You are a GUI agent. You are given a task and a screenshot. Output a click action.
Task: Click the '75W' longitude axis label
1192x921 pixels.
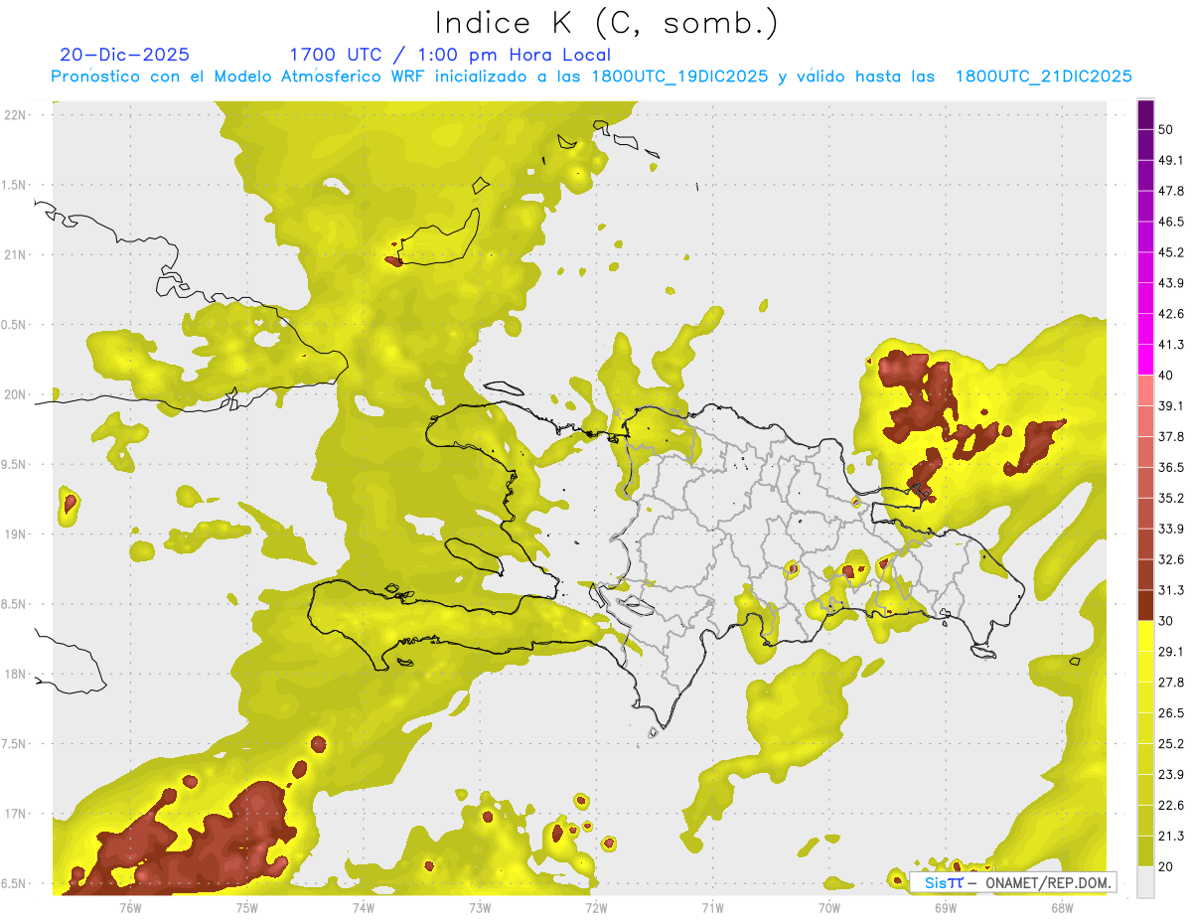[x=246, y=907]
